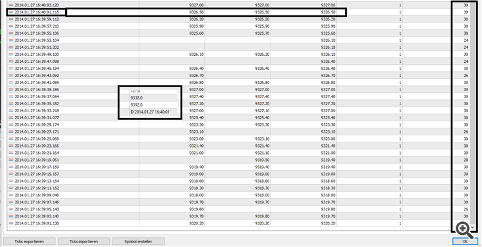Viewport: 482px width, 247px height.
Task: Select the tick icon beside 16:39:35.182
Action: point(12,104)
